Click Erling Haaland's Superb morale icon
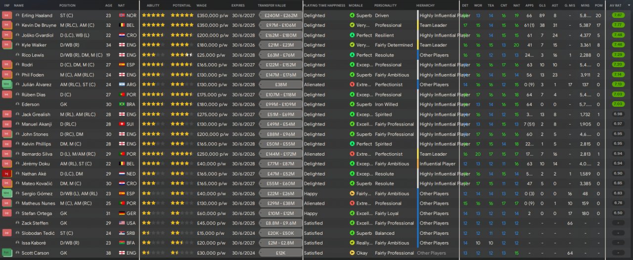Screen dimensions: 633x260 352,15
